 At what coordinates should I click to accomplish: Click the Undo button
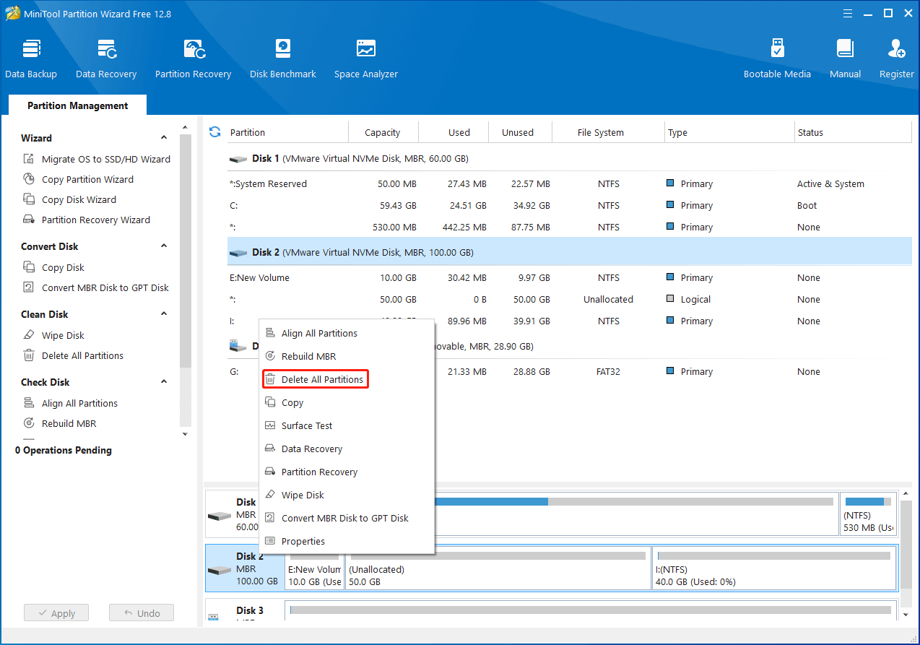point(141,612)
